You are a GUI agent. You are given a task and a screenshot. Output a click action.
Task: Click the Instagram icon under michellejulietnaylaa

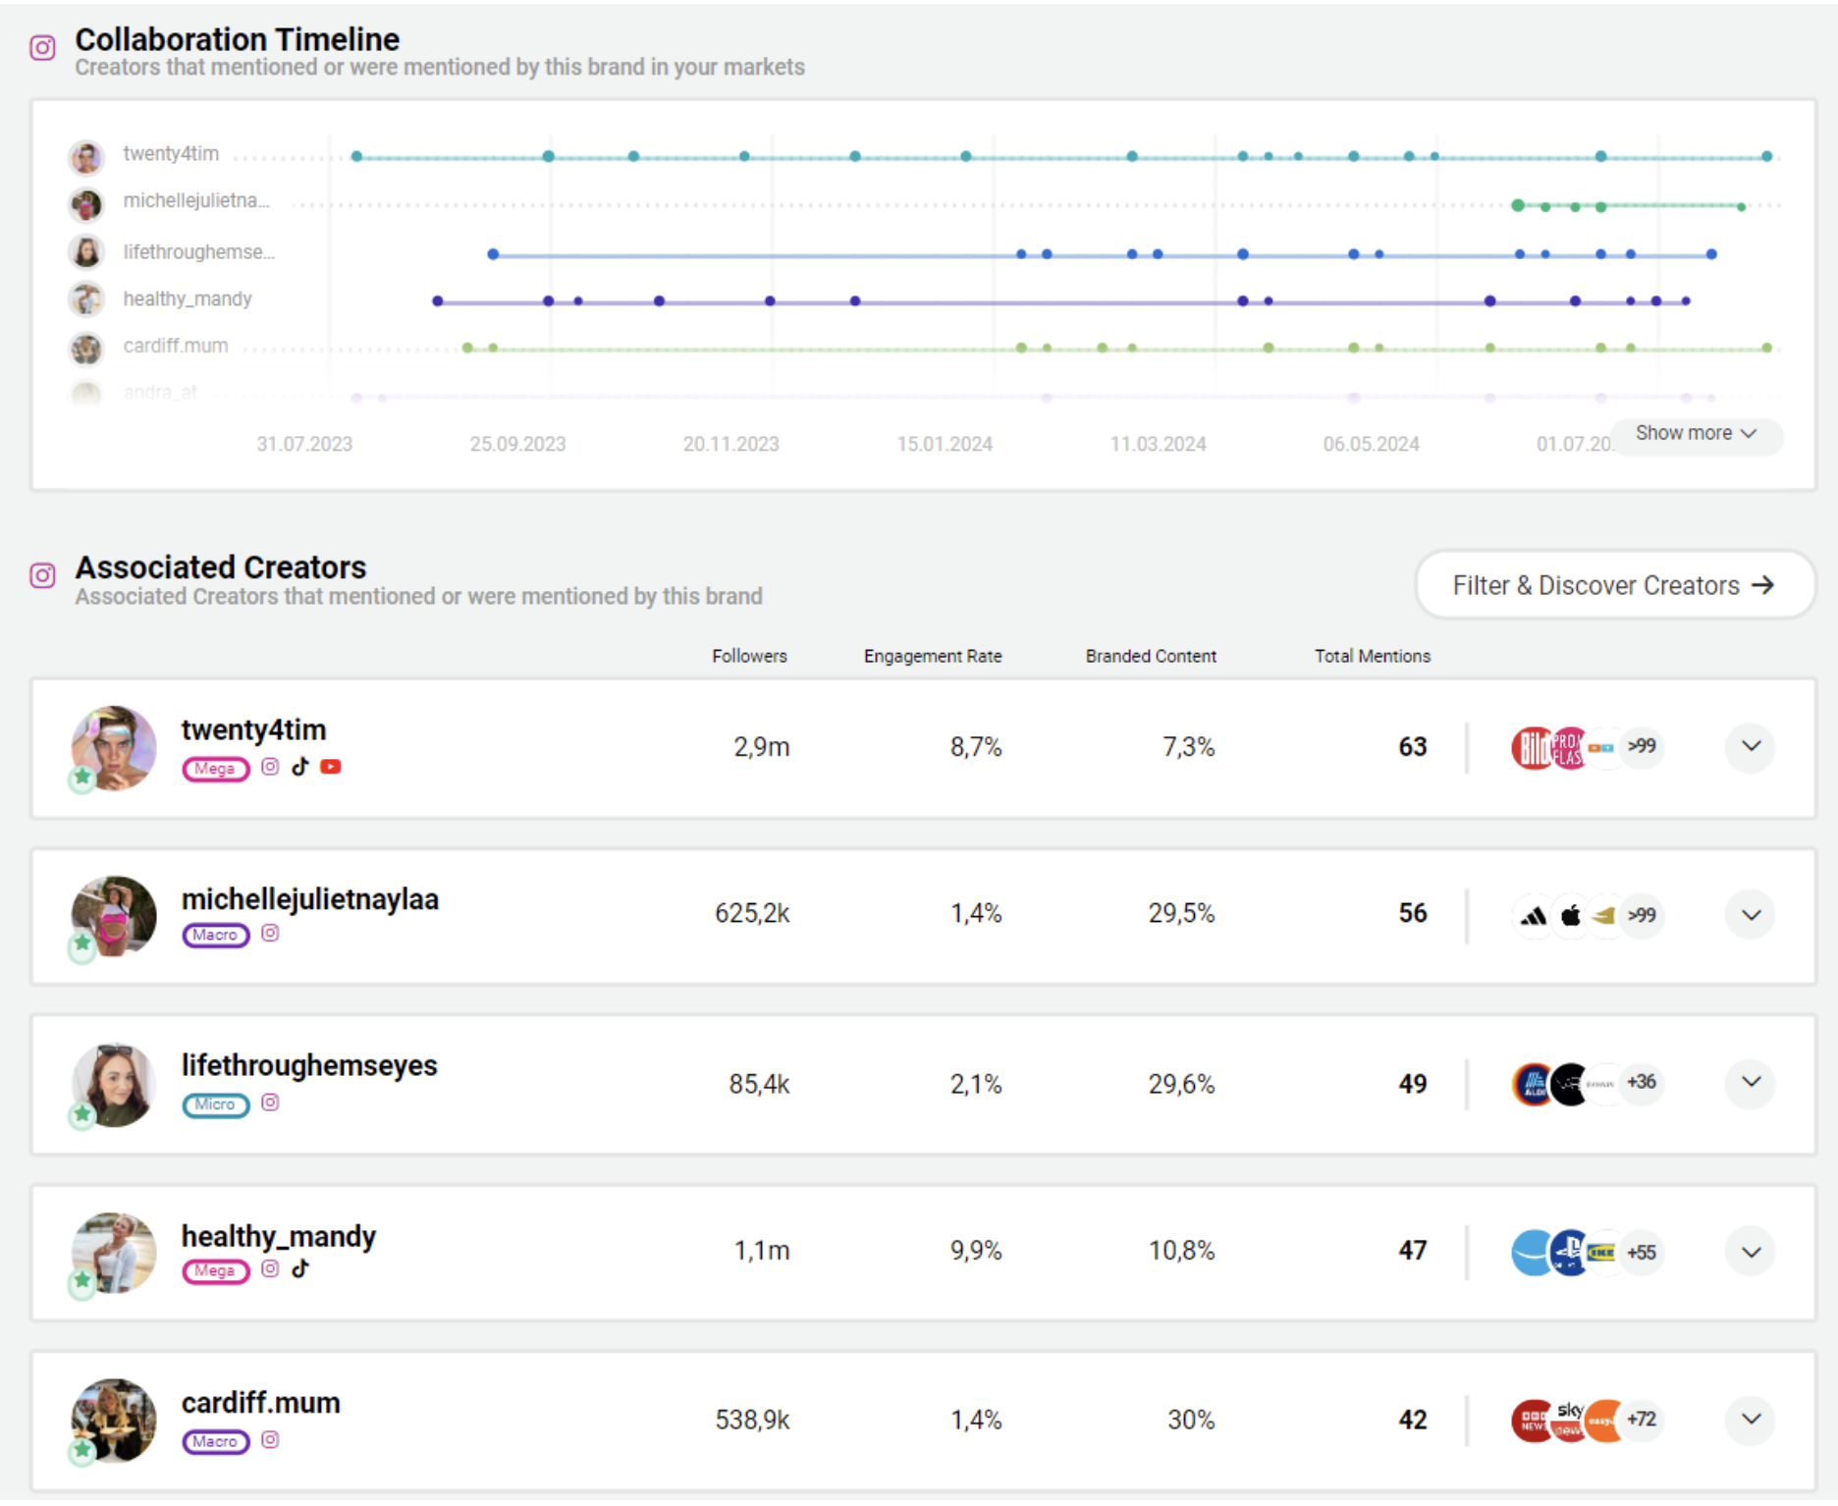pos(270,933)
